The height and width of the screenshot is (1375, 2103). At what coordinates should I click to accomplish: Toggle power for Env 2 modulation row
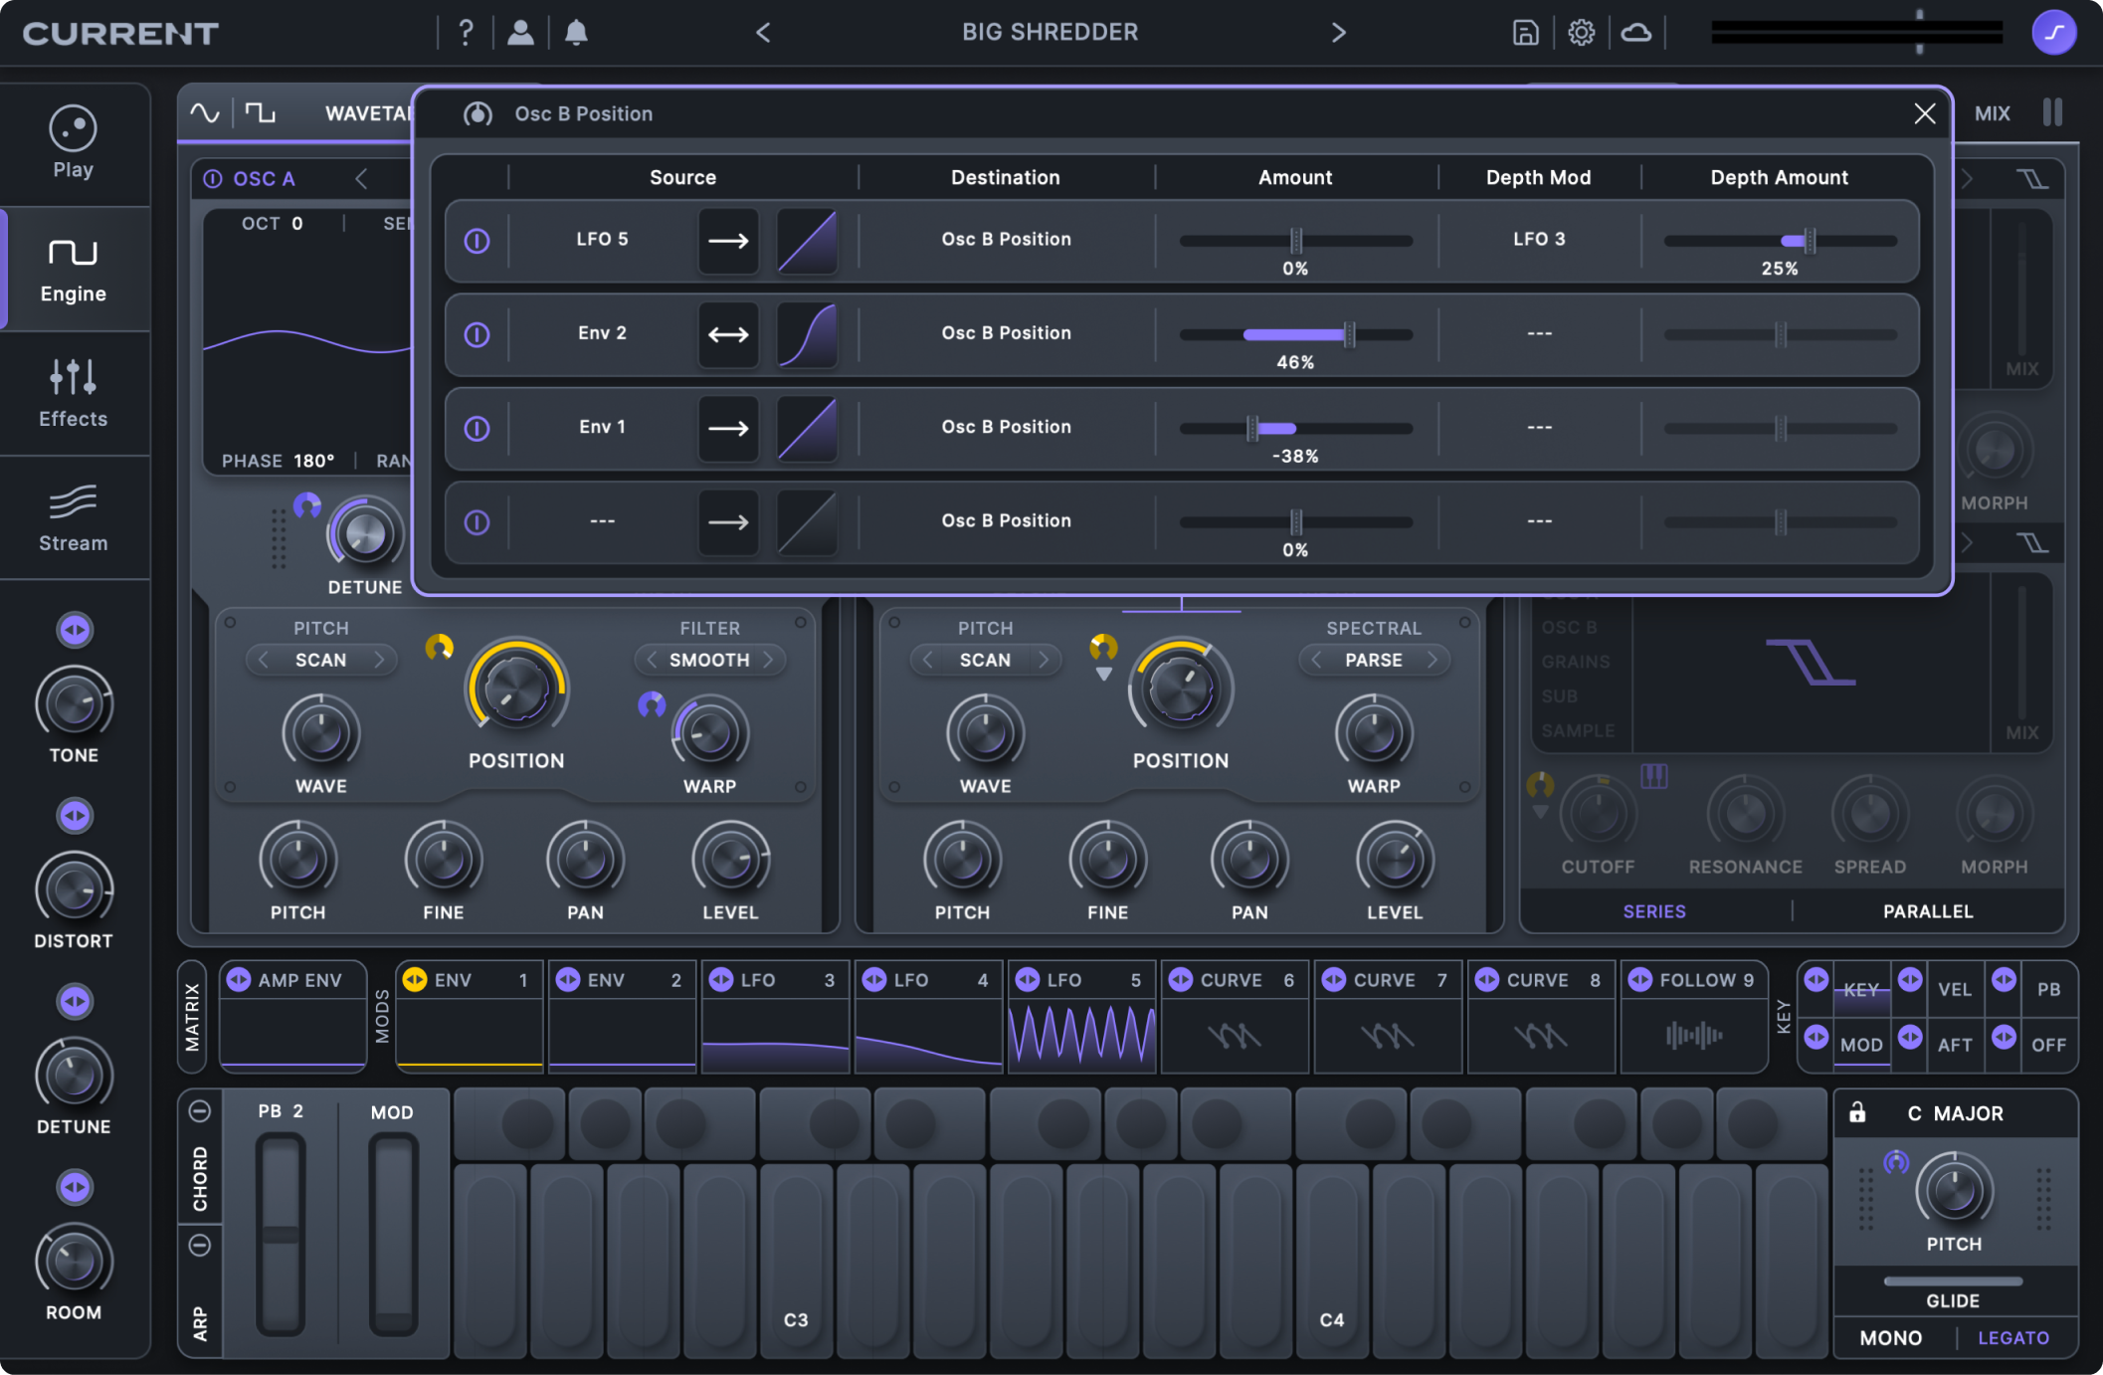478,334
